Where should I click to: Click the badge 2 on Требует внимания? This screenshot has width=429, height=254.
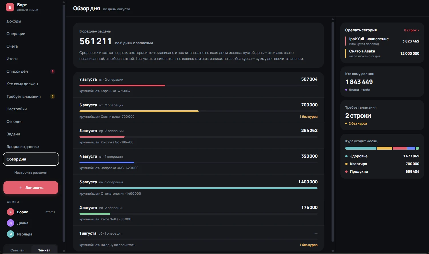tap(53, 96)
